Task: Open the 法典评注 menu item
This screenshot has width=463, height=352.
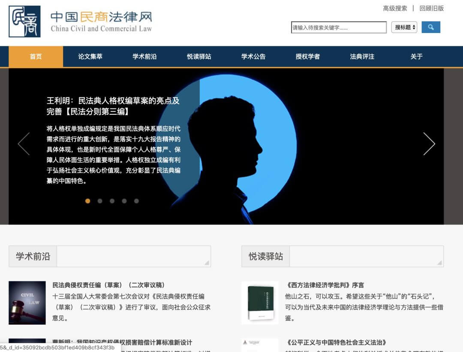Action: pos(362,56)
